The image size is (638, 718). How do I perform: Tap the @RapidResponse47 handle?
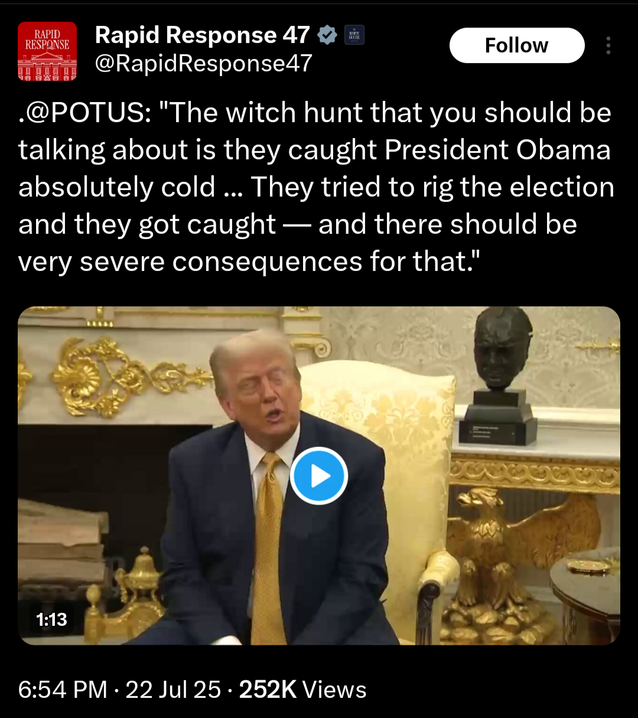point(203,63)
